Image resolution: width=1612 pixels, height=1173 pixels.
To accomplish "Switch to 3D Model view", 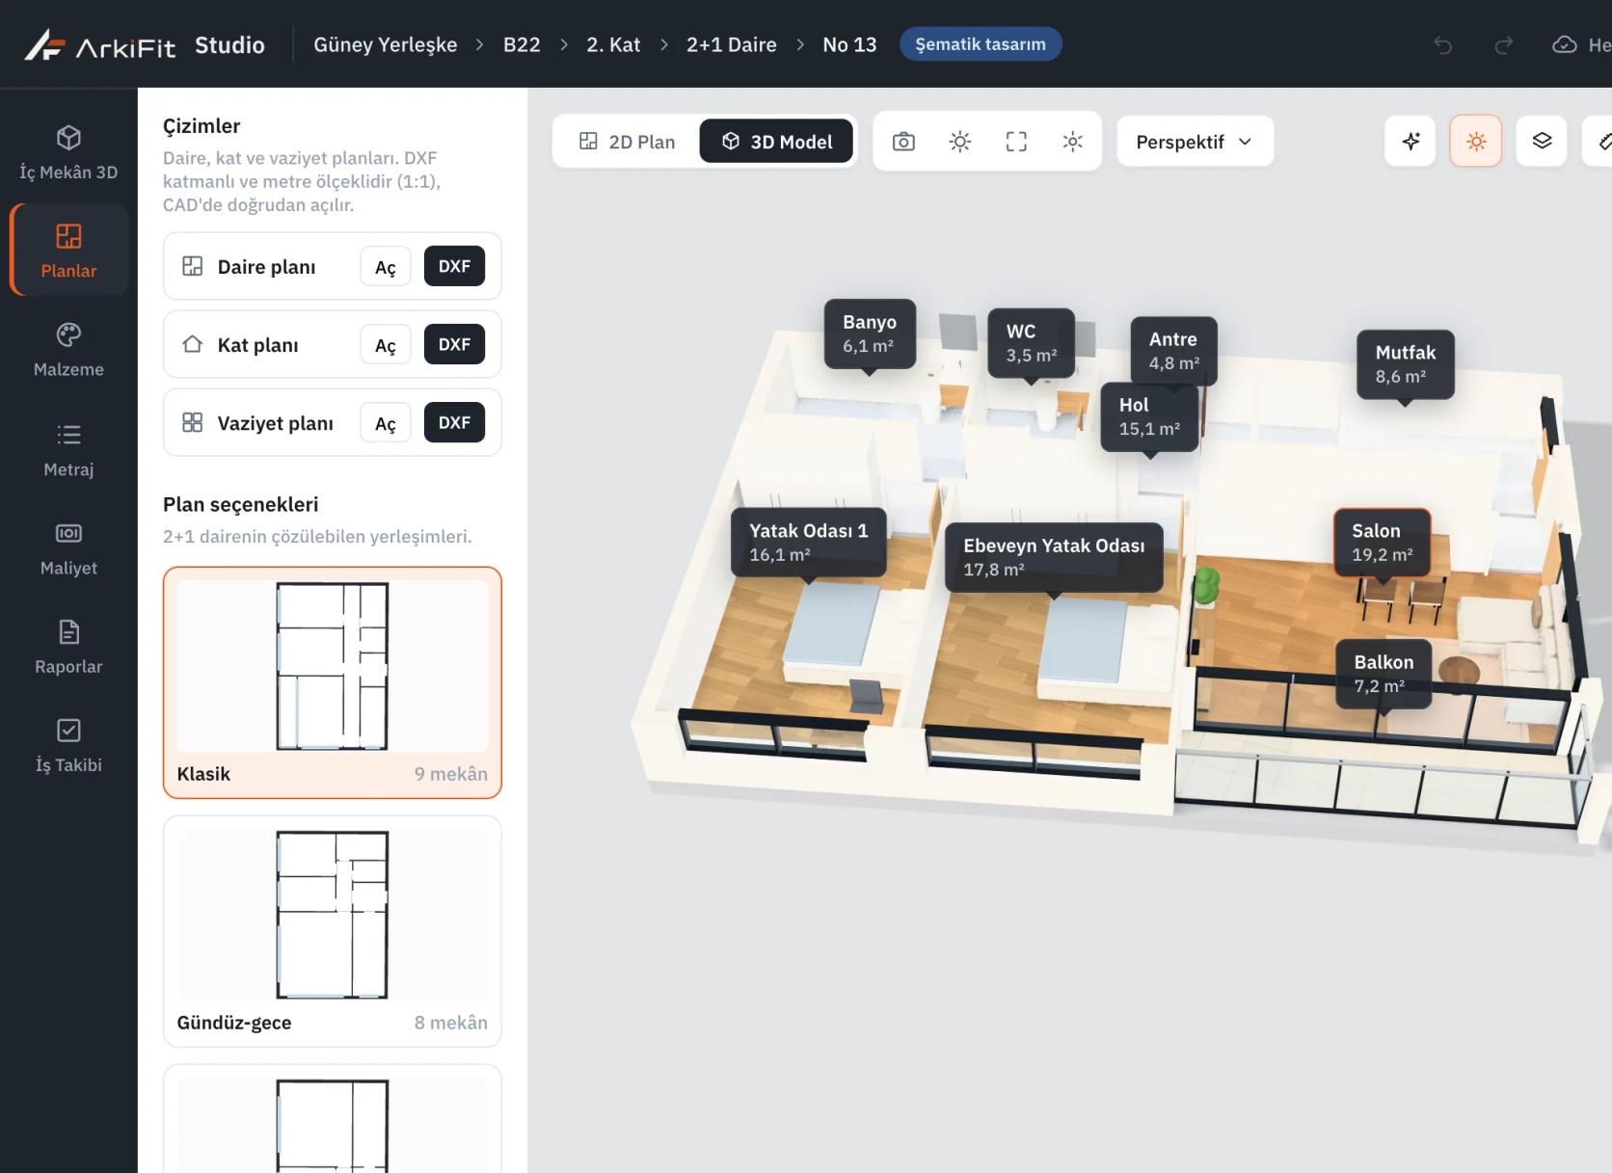I will coord(777,142).
